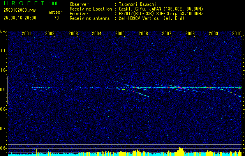This screenshot has height=156, width=245.
Task: Click the 0.7 kHz frequency label
Action: [4, 129]
